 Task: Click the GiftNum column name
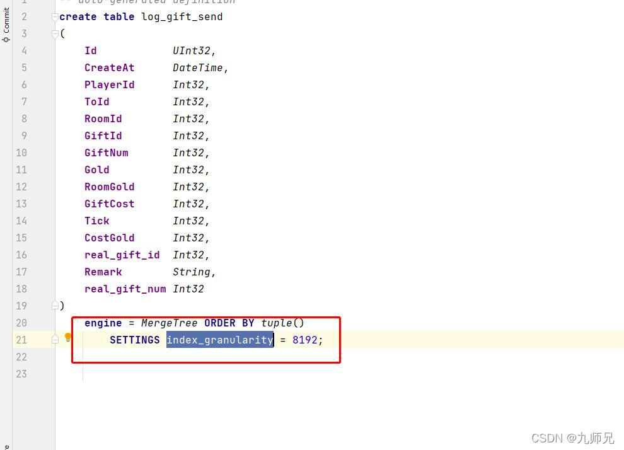pos(107,153)
